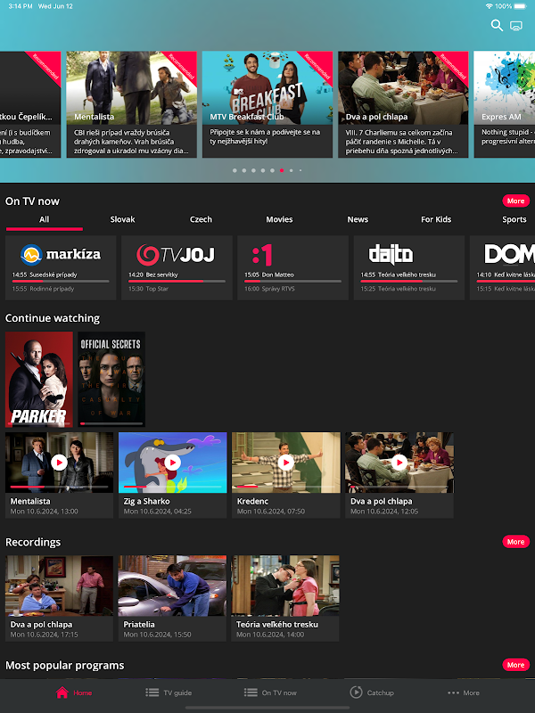Tap the Most popular programs heading
Viewport: 535px width, 713px height.
64,665
